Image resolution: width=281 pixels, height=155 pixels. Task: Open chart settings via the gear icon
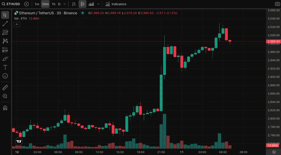click(x=274, y=152)
